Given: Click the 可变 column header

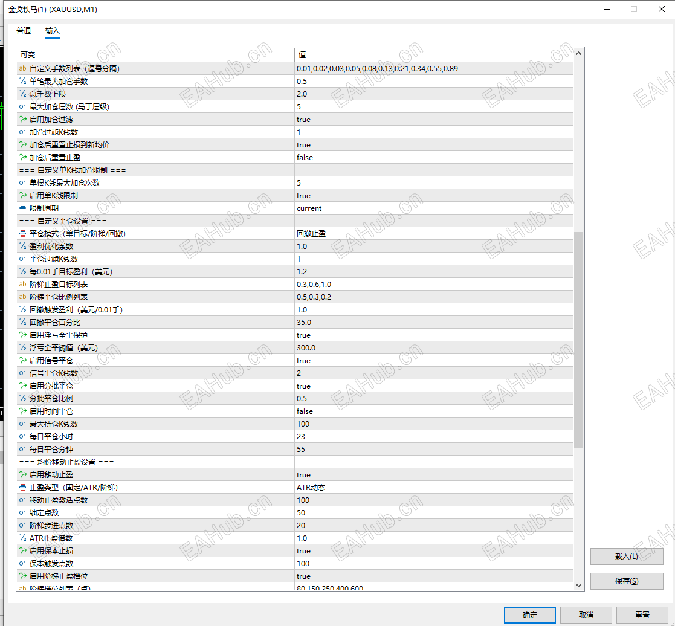Looking at the screenshot, I should point(155,54).
